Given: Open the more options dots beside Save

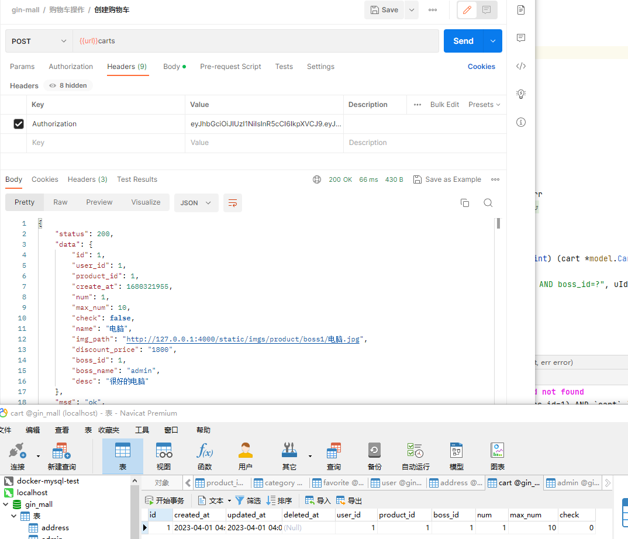Looking at the screenshot, I should click(433, 10).
